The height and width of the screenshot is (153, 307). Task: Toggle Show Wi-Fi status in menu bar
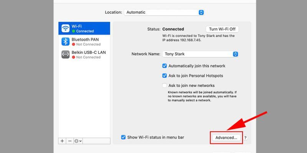pos(123,137)
